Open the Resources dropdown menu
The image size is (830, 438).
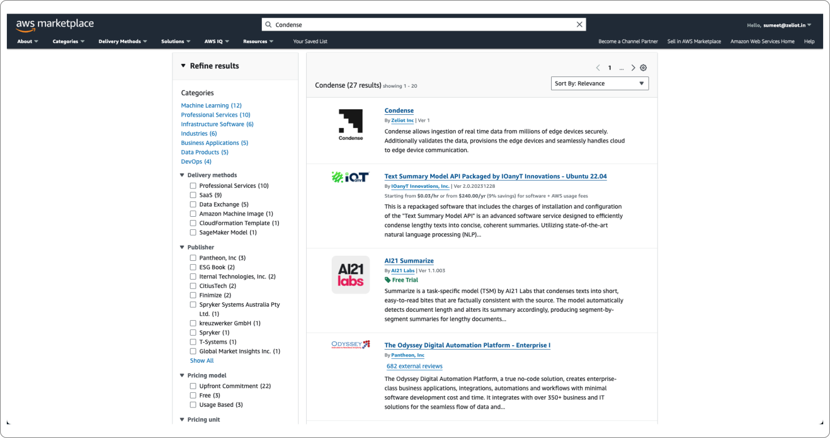click(x=259, y=41)
